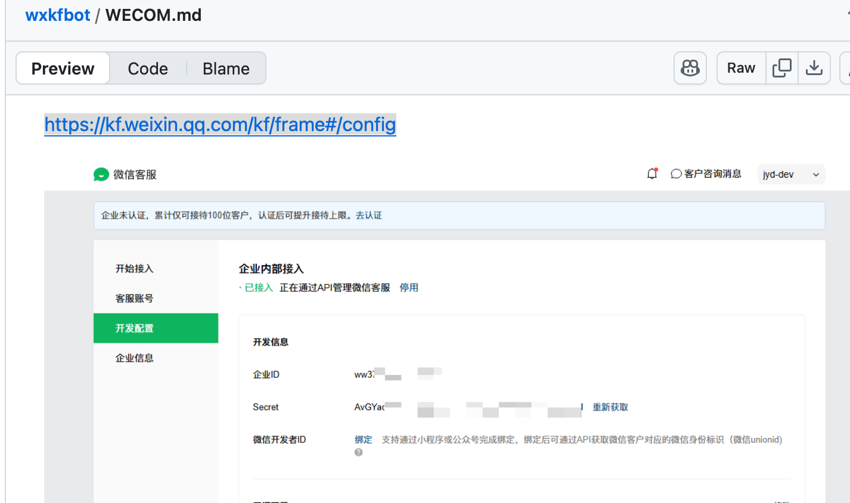This screenshot has height=503, width=850.
Task: Click the 去认证 link
Action: [369, 215]
